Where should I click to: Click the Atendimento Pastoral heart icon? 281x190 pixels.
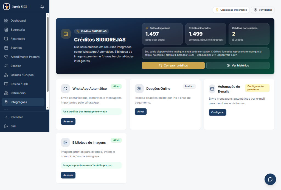tap(6, 57)
